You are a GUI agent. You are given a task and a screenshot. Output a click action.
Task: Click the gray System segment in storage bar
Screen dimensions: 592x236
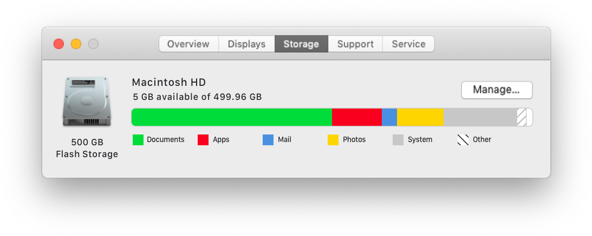tap(480, 117)
